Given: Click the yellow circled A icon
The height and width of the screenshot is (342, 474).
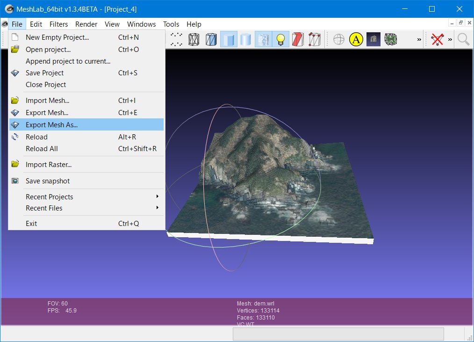Looking at the screenshot, I should [x=356, y=39].
